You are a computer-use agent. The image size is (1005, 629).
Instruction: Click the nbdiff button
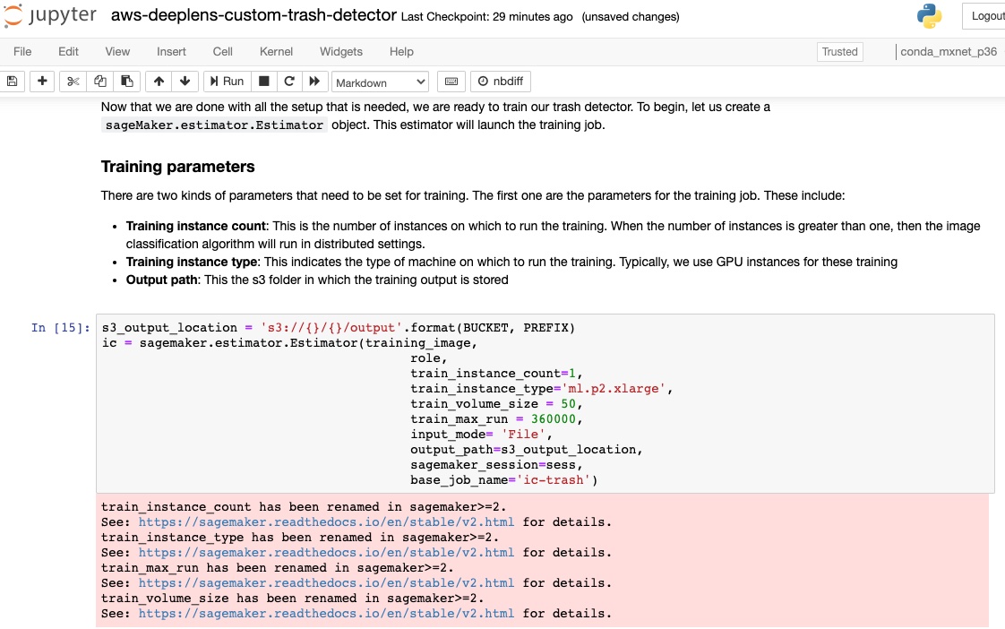[x=501, y=82]
